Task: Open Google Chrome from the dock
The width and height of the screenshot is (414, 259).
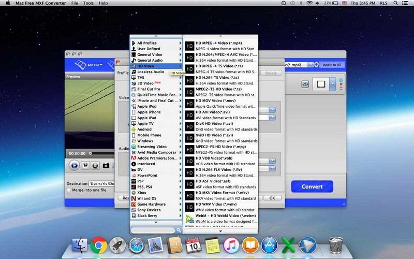Action: click(98, 245)
